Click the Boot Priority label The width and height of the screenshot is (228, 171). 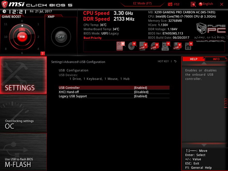point(93,38)
